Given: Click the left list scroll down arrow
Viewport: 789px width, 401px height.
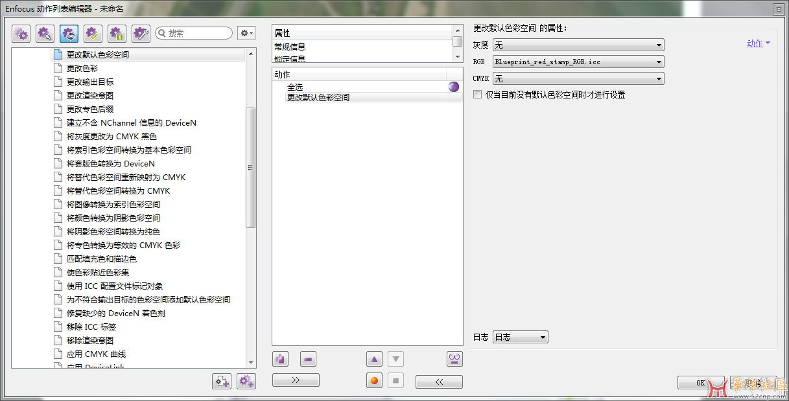Looking at the screenshot, I should point(251,363).
